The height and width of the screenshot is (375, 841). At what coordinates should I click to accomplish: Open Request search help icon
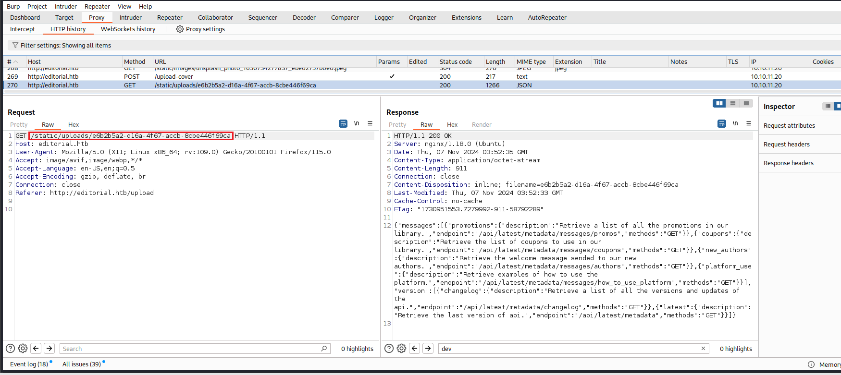click(x=10, y=349)
